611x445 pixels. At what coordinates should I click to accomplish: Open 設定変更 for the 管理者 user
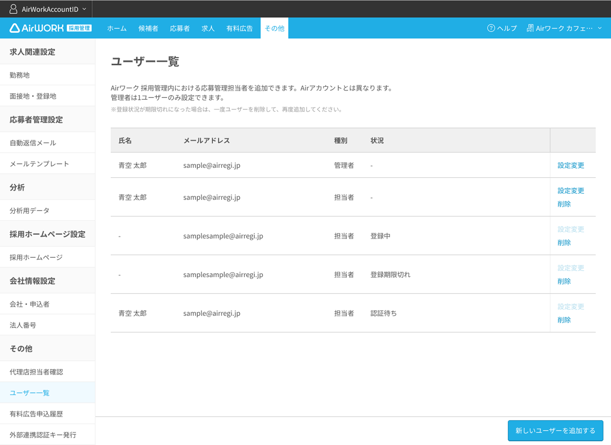(x=570, y=165)
